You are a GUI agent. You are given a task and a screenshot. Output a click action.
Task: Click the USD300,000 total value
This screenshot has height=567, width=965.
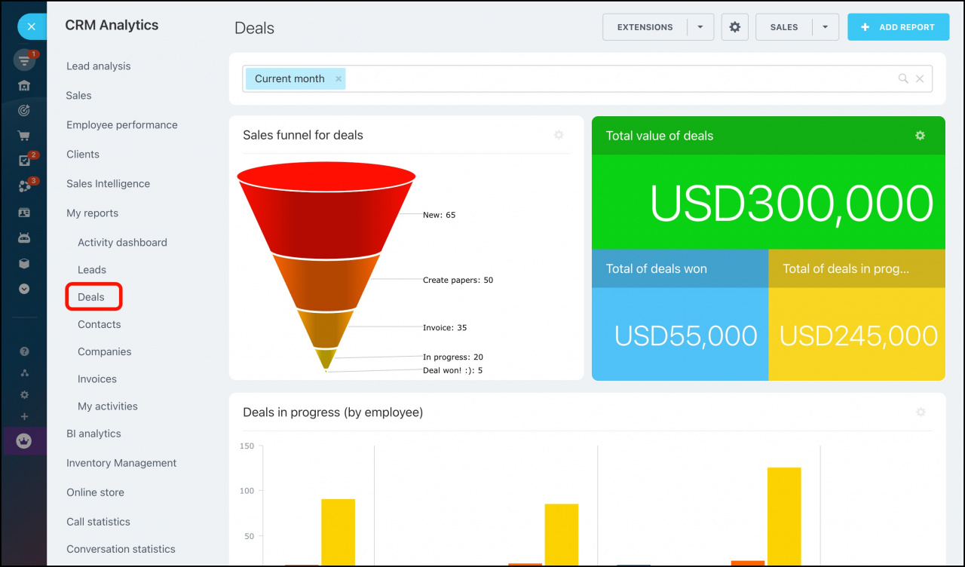[792, 204]
